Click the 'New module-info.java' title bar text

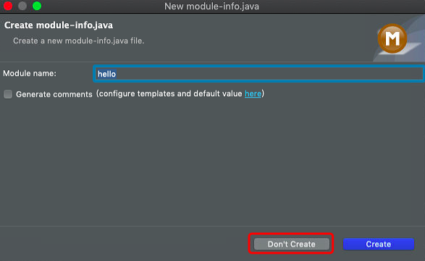[211, 7]
